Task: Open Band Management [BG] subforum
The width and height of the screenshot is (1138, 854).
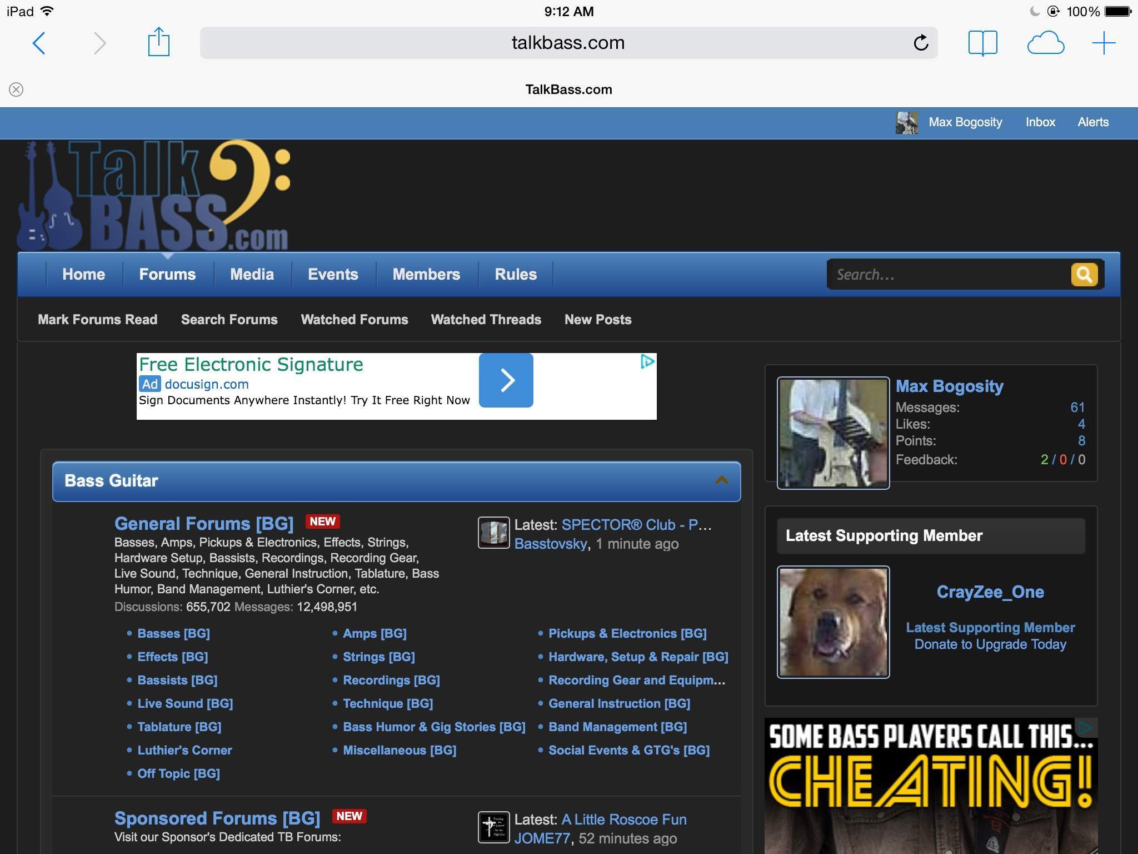Action: coord(617,727)
